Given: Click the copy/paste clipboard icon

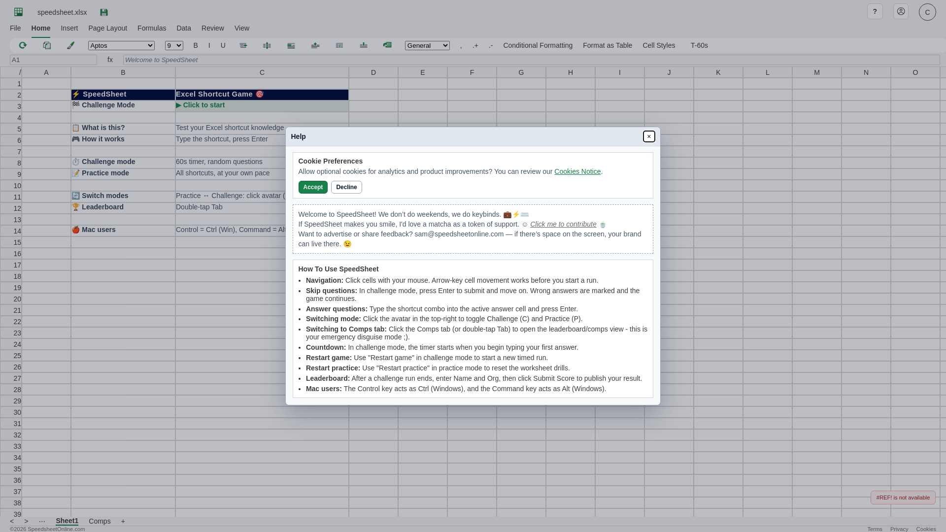Looking at the screenshot, I should 47,45.
